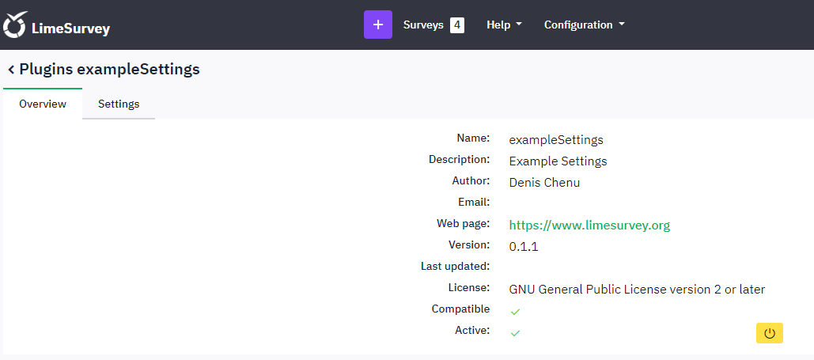Click the caret arrow next to Help
Screen dimensions: 814x360
coord(519,25)
